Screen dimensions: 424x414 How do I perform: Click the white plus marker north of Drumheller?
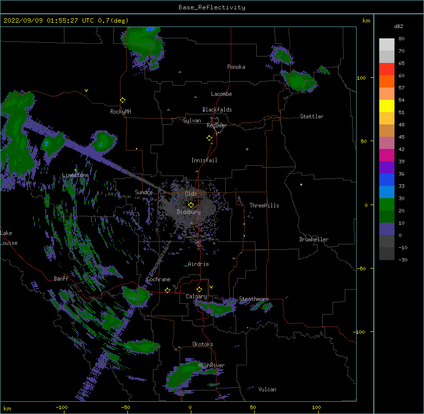301,184
